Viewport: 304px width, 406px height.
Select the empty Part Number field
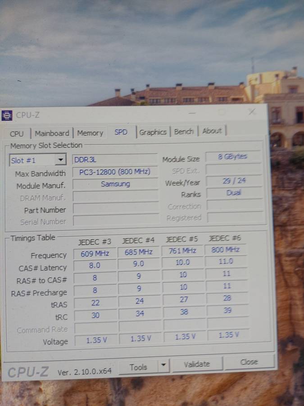[x=115, y=209]
